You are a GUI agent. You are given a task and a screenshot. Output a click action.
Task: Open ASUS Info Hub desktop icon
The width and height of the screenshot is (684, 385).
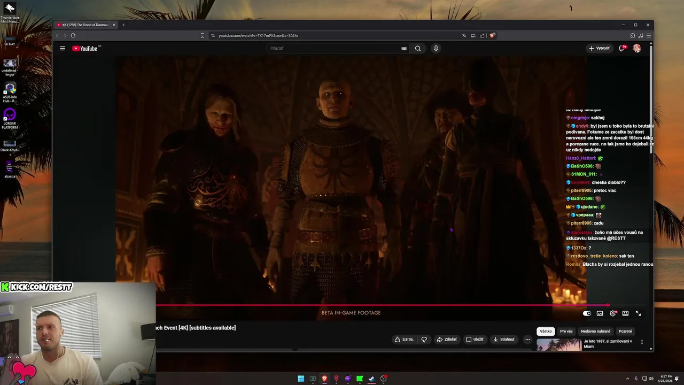10,92
